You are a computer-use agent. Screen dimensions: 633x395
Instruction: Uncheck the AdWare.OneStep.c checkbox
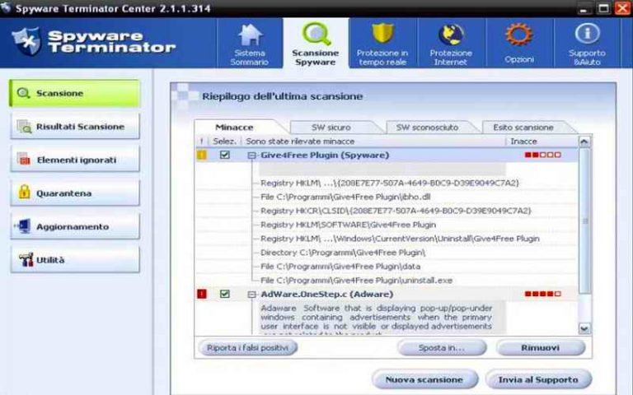[225, 294]
